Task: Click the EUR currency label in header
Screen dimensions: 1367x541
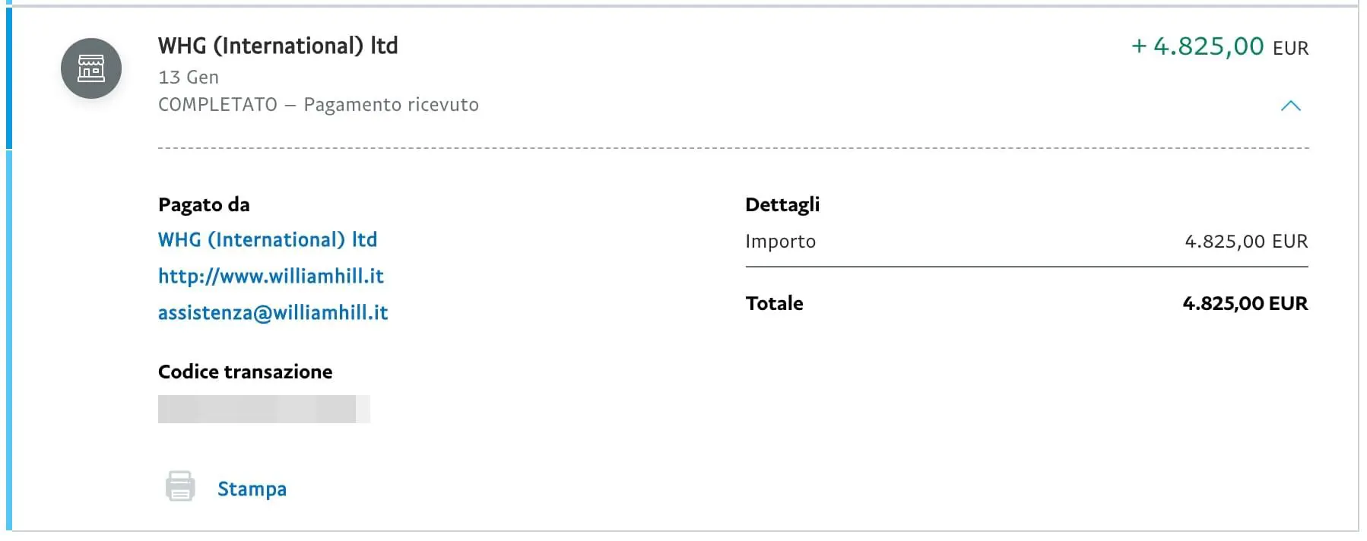Action: pyautogui.click(x=1290, y=49)
